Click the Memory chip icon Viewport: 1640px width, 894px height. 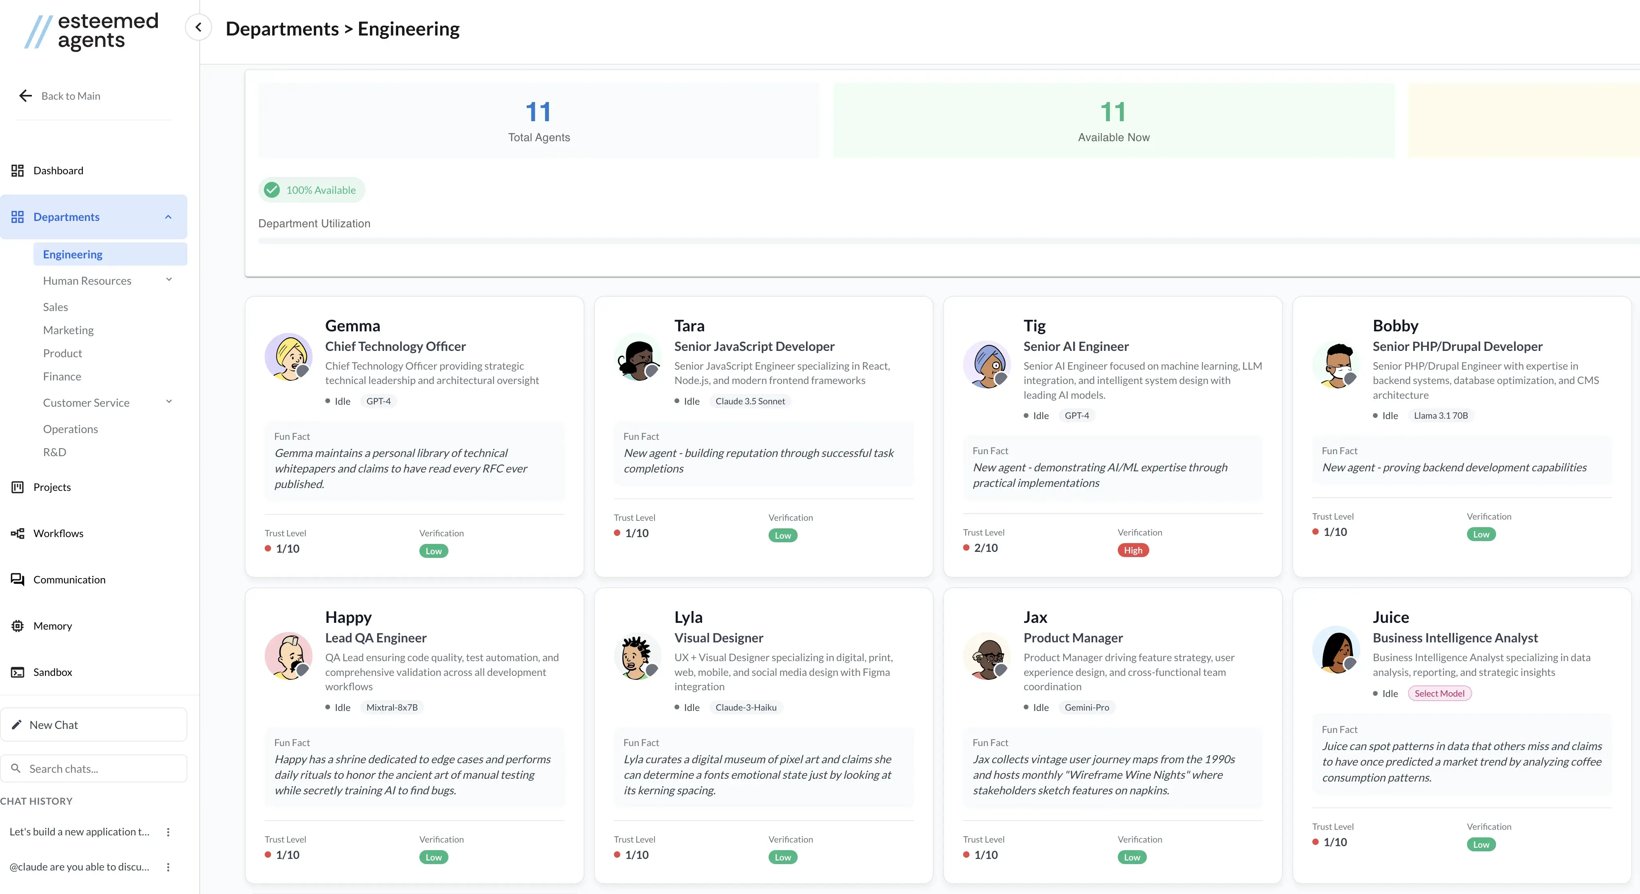17,626
